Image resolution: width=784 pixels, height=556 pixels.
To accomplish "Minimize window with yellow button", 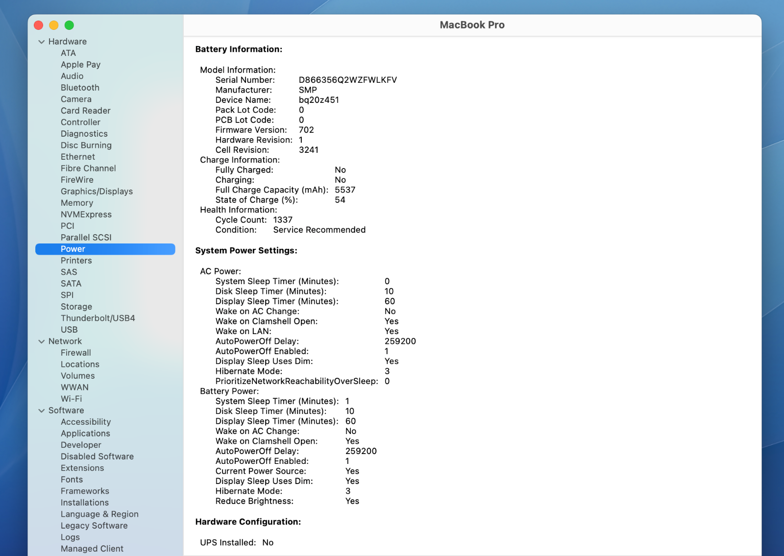I will 54,25.
